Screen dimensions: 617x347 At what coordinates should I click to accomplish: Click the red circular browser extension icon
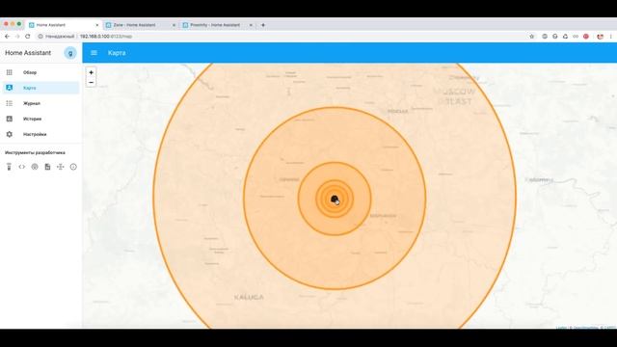(586, 37)
